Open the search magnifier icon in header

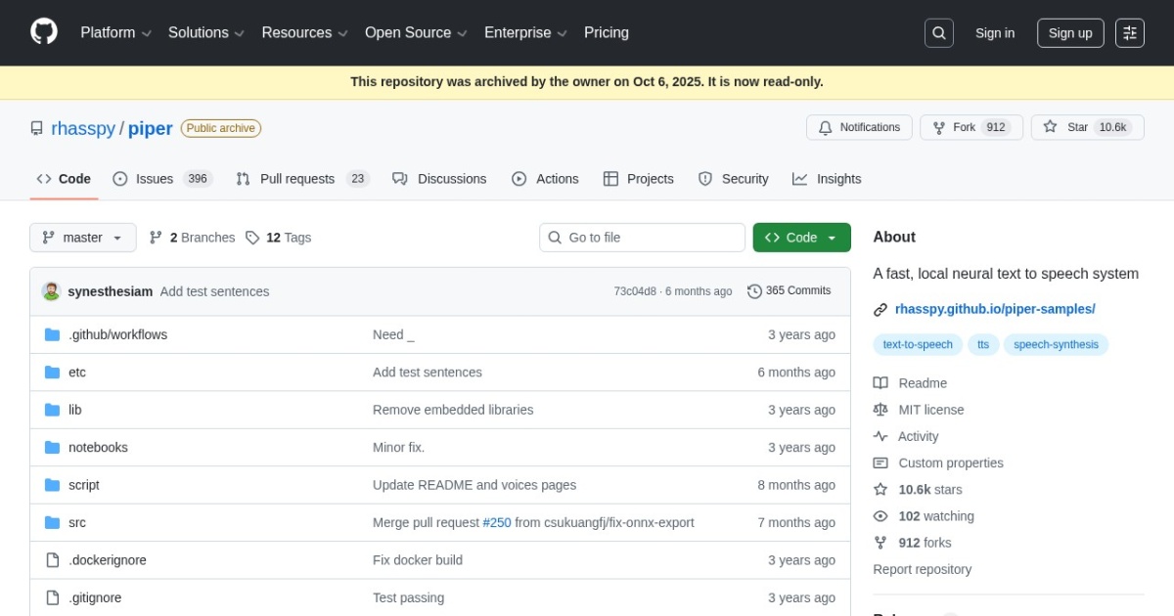click(x=938, y=33)
